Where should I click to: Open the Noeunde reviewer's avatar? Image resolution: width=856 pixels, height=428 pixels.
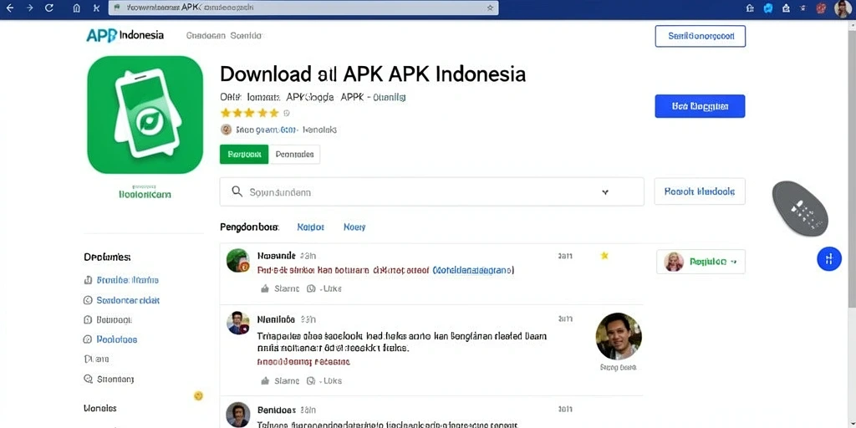pyautogui.click(x=238, y=261)
